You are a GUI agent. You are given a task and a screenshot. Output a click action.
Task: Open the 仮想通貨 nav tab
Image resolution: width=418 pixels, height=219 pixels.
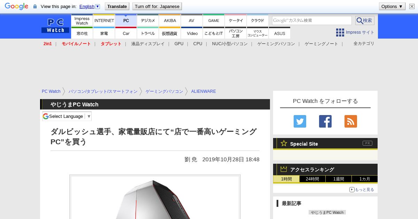coord(170,33)
